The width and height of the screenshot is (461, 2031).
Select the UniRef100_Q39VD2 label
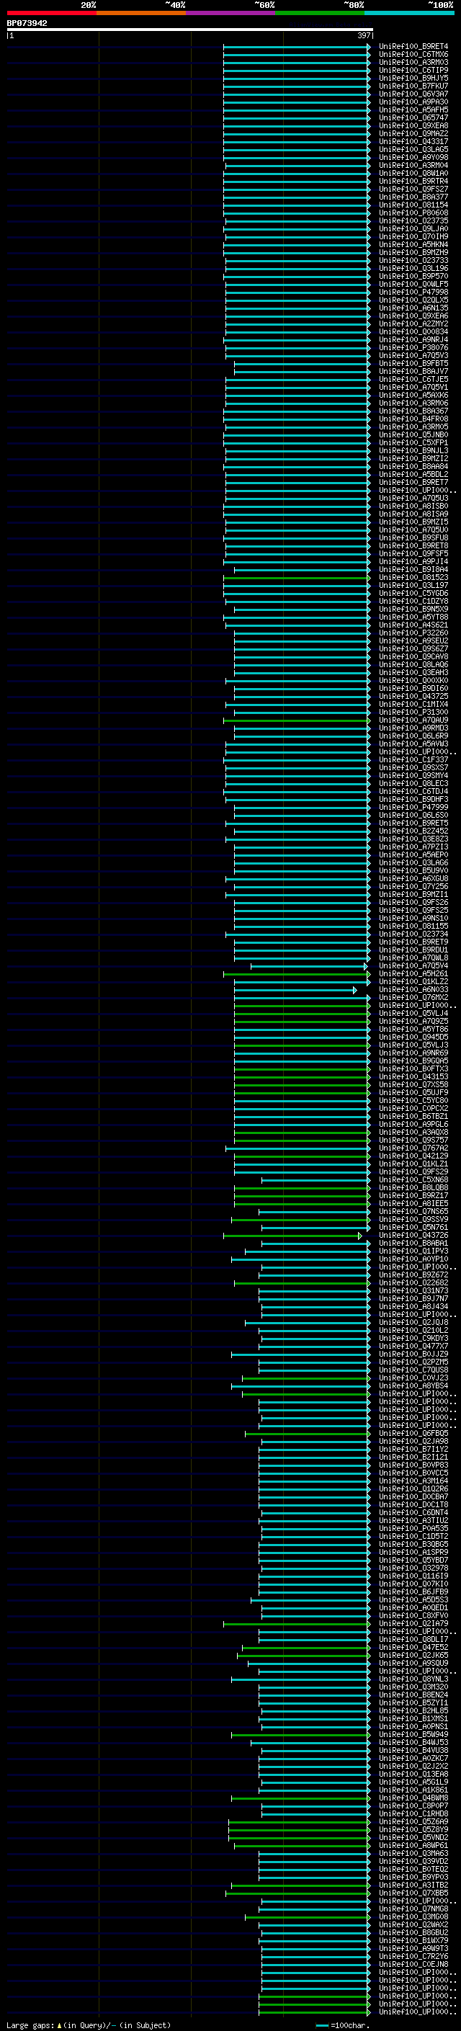[x=413, y=1862]
